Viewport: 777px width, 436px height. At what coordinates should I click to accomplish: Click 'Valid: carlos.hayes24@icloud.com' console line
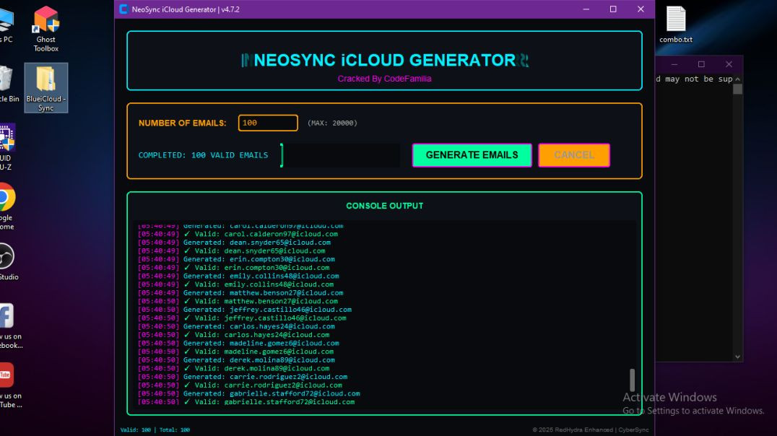pyautogui.click(x=233, y=334)
